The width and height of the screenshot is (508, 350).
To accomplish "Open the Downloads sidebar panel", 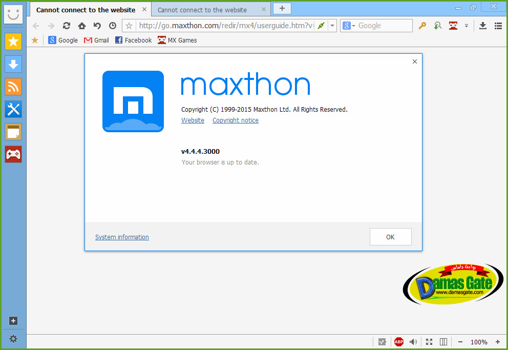I will (13, 64).
